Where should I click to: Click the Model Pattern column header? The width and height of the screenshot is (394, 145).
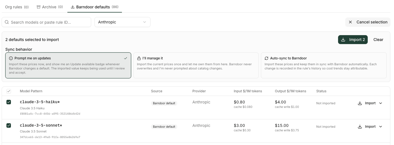pos(31,91)
